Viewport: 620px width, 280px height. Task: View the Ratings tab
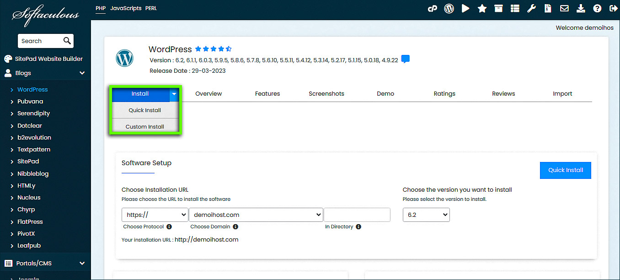coord(444,94)
